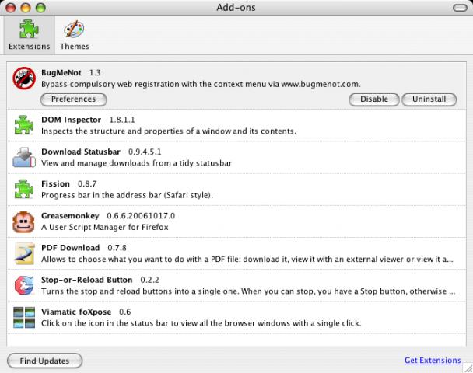Screen dimensions: 473x373
Task: Click the Greasemonkey monkey face icon
Action: pyautogui.click(x=23, y=222)
